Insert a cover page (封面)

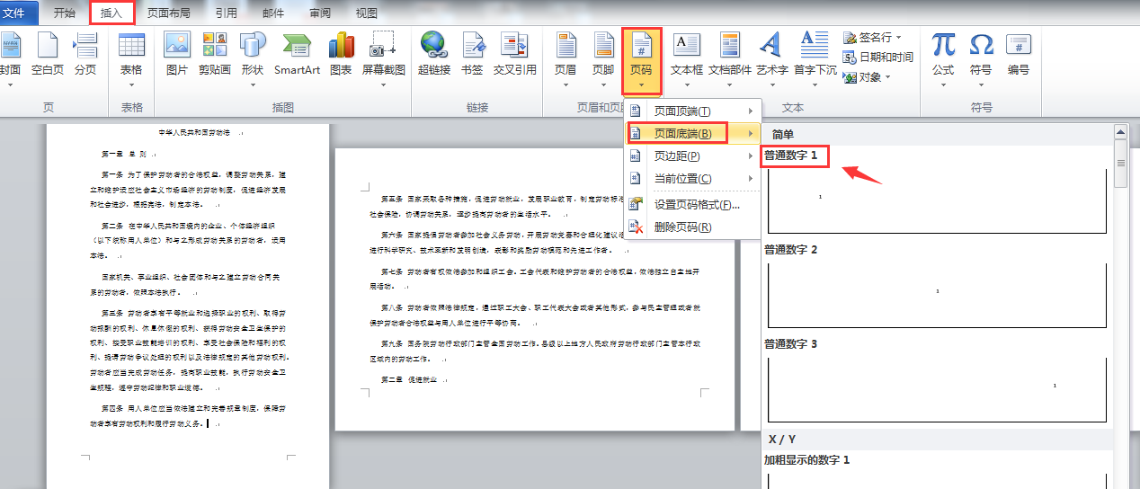click(x=9, y=59)
